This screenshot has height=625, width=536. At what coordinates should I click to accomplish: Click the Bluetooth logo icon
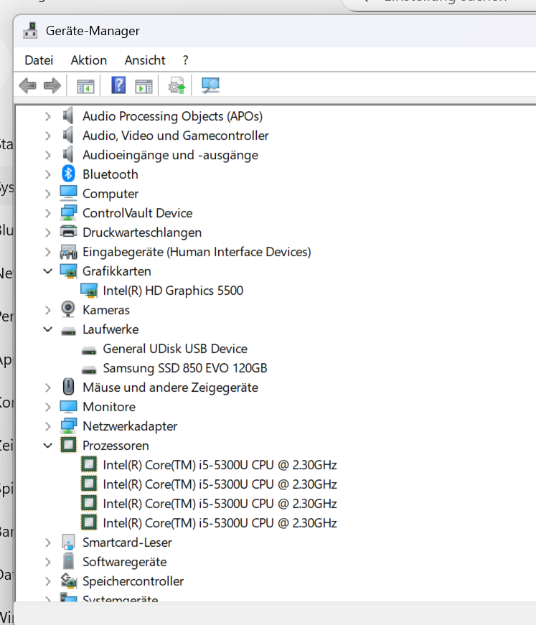pyautogui.click(x=69, y=174)
